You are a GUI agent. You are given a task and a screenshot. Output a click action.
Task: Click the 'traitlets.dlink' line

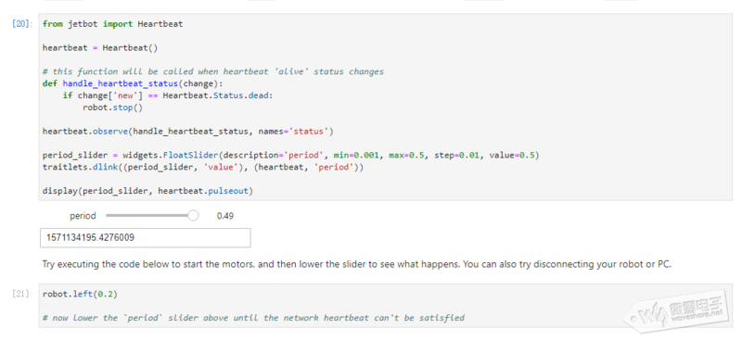click(x=203, y=168)
